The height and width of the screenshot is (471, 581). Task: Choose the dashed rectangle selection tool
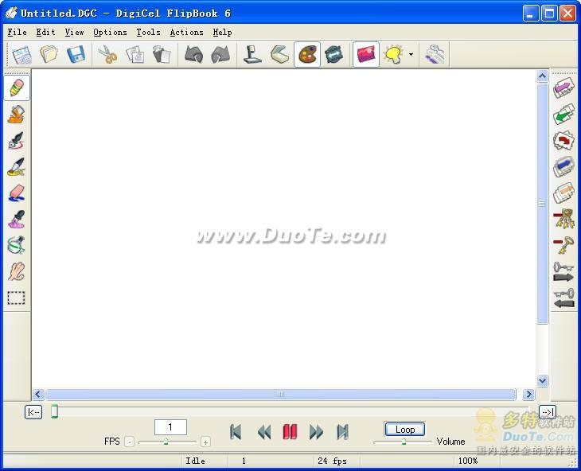(17, 298)
